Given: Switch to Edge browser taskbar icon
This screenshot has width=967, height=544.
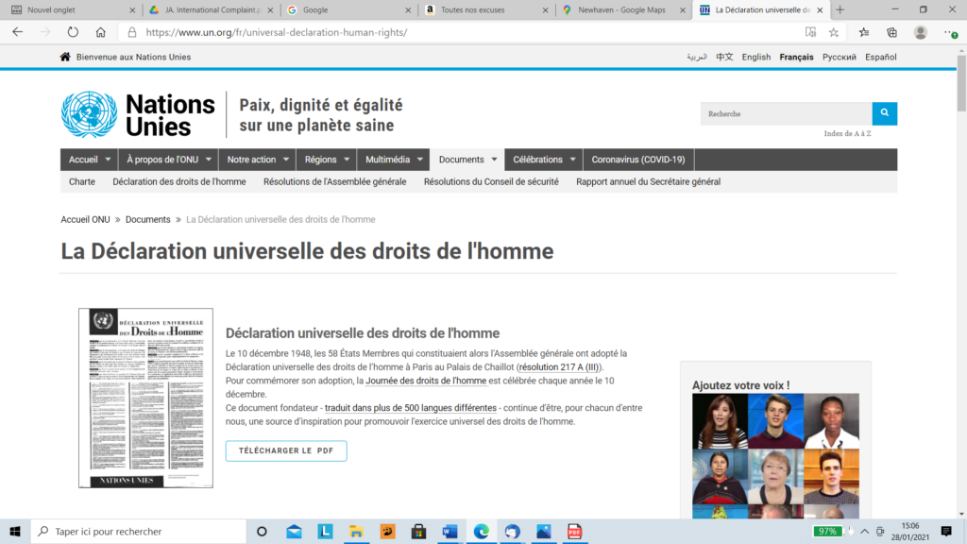Looking at the screenshot, I should [x=481, y=531].
